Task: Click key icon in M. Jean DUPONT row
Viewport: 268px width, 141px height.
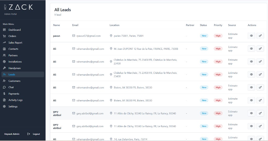Action: coord(260,49)
